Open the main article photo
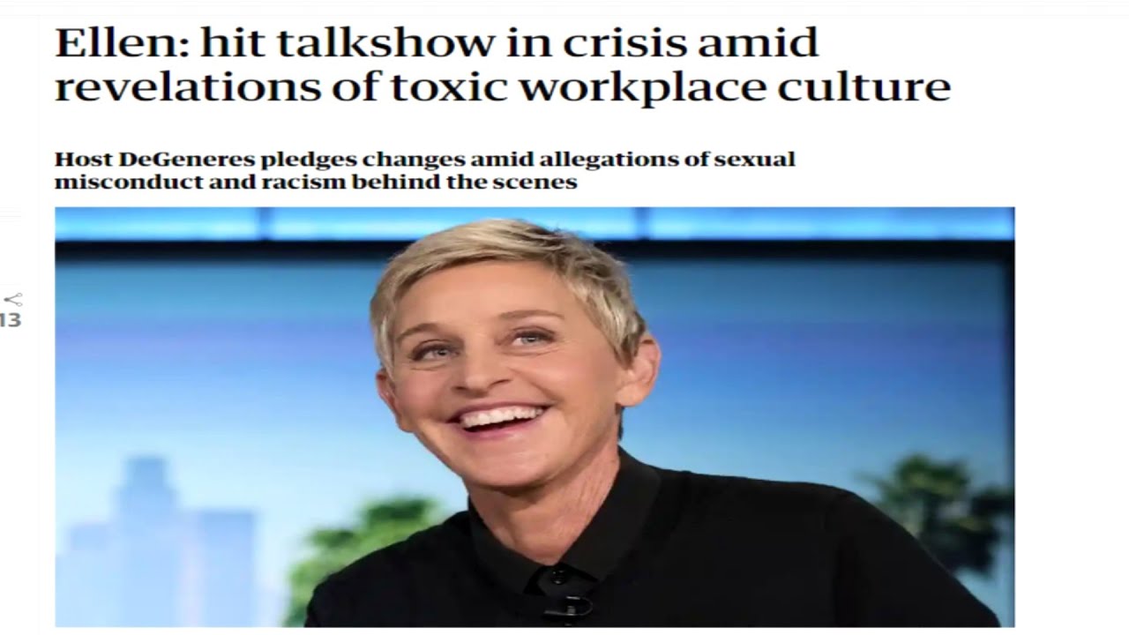Image resolution: width=1129 pixels, height=635 pixels. pos(535,417)
